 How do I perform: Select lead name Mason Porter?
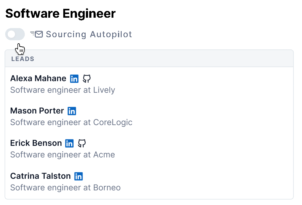(x=37, y=111)
